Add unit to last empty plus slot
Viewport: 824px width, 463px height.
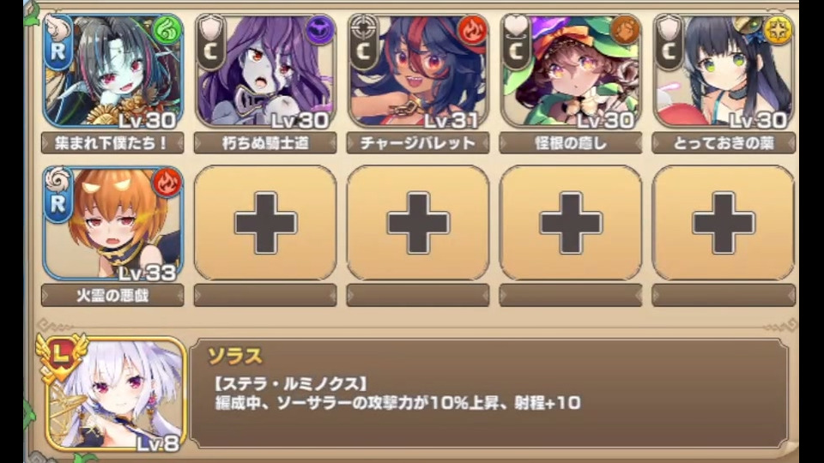723,224
